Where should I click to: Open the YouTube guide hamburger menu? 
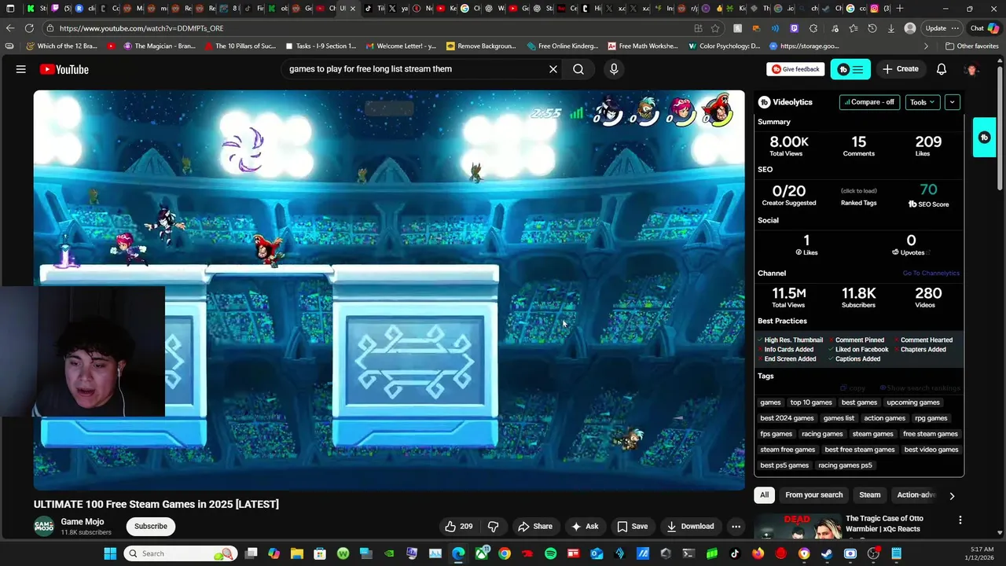click(x=21, y=69)
